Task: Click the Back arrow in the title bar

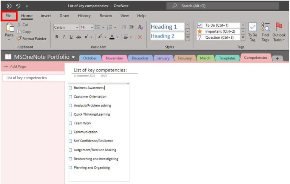Action: coord(9,6)
